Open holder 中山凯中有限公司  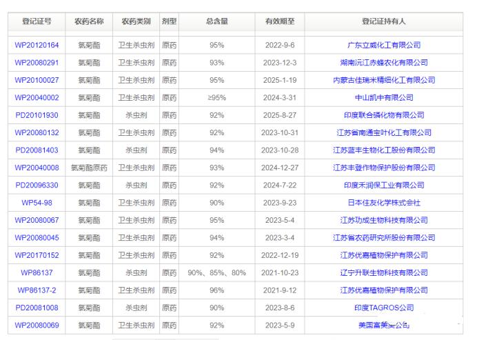[x=384, y=98]
